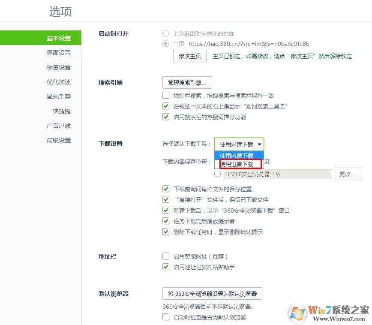Open 界面设置 in the sidebar
The image size is (372, 325).
pyautogui.click(x=59, y=53)
